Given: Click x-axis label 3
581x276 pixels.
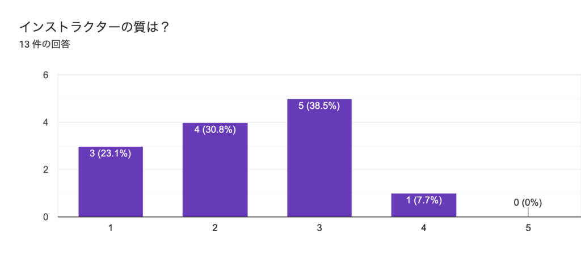Looking at the screenshot, I should [319, 228].
